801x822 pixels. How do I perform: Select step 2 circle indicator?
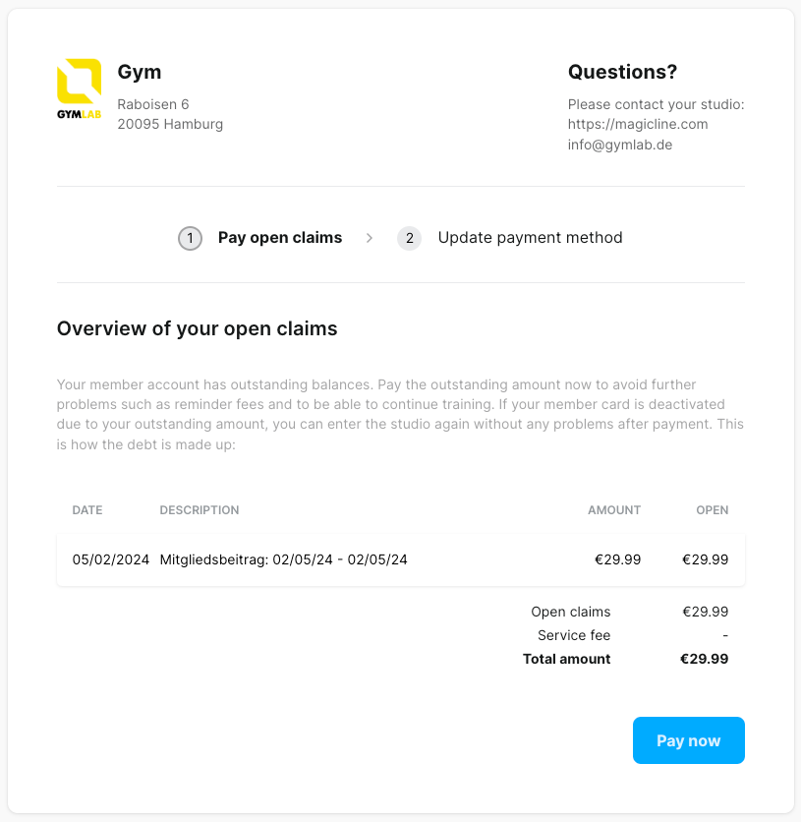tap(409, 239)
